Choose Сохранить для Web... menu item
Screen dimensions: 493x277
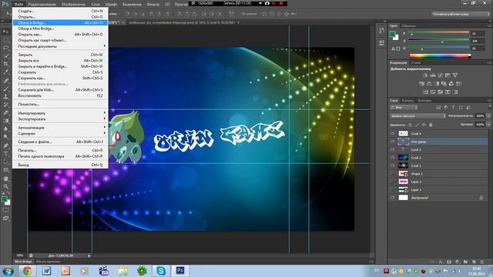pyautogui.click(x=60, y=90)
